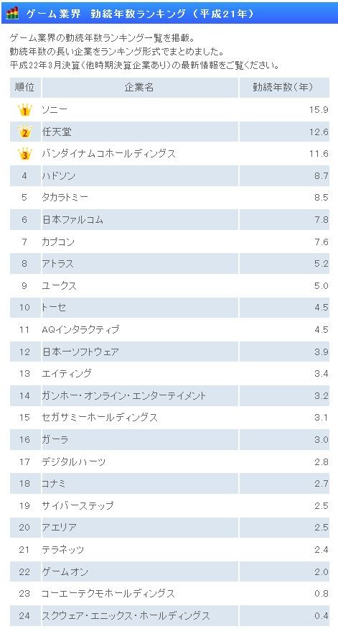Open バンダイナムコホールディングス entry
The width and height of the screenshot is (338, 629).
pos(108,154)
